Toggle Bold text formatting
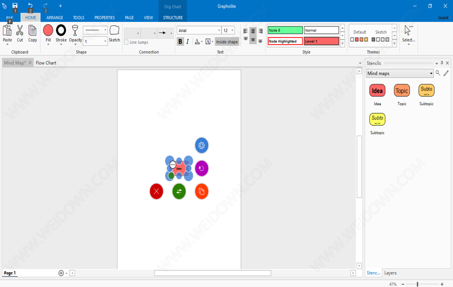The width and height of the screenshot is (453, 287). [180, 42]
